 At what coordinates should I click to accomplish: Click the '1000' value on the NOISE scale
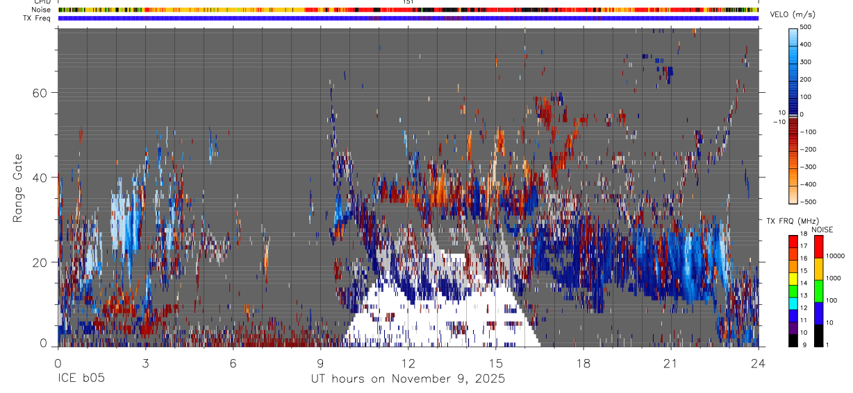834,279
